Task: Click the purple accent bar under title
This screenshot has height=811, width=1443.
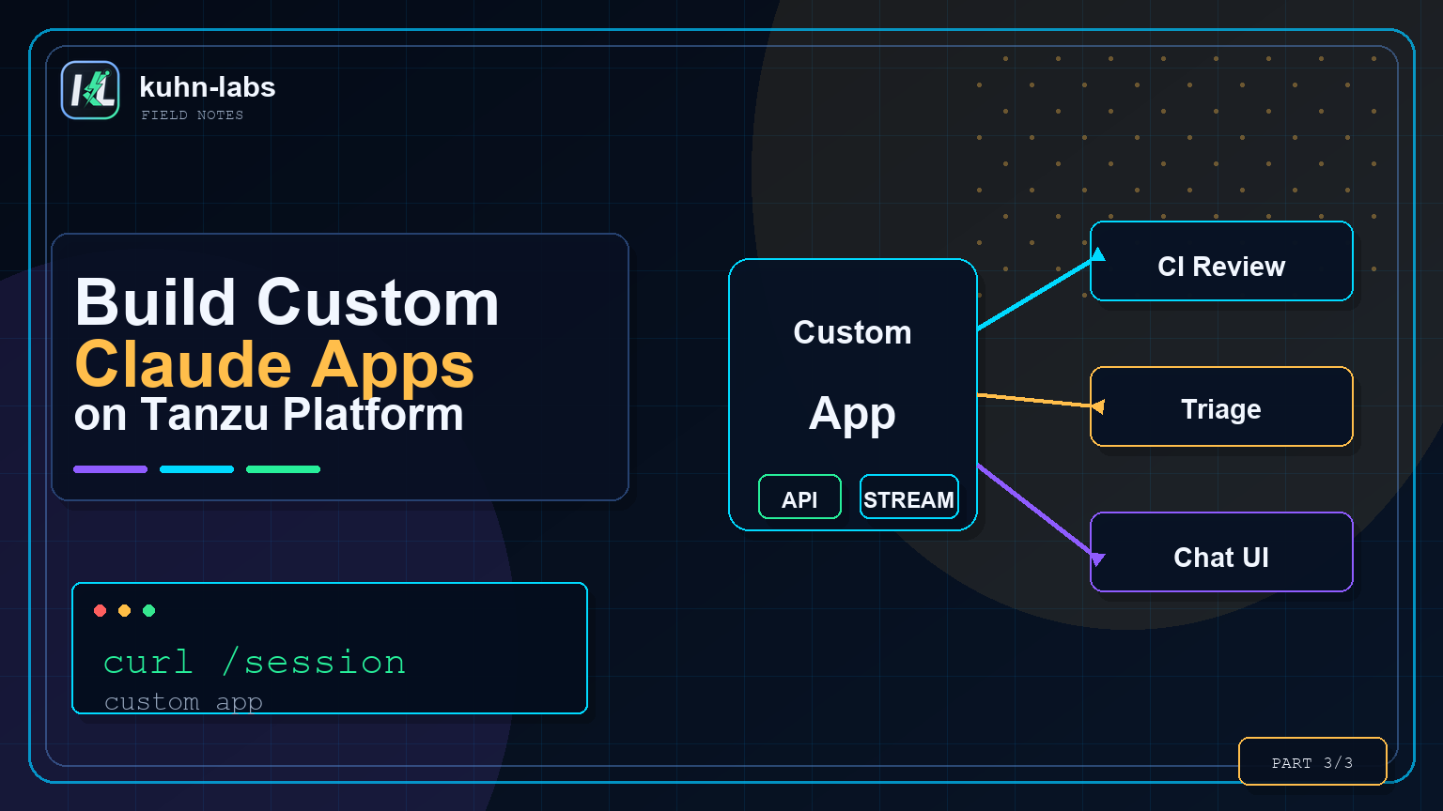Action: click(x=111, y=469)
